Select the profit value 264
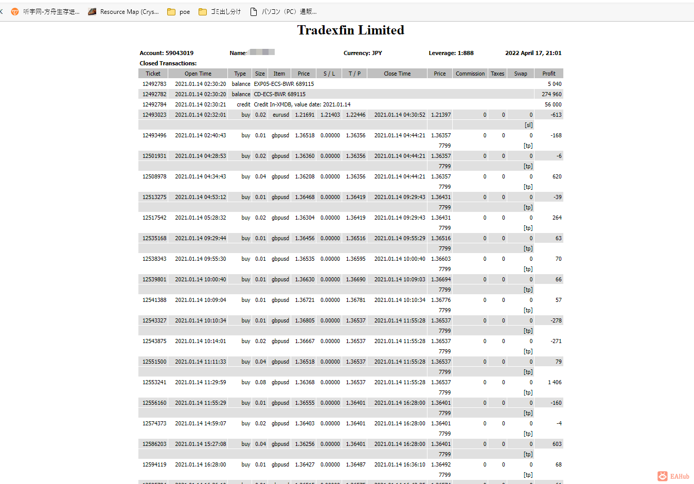 click(x=557, y=218)
